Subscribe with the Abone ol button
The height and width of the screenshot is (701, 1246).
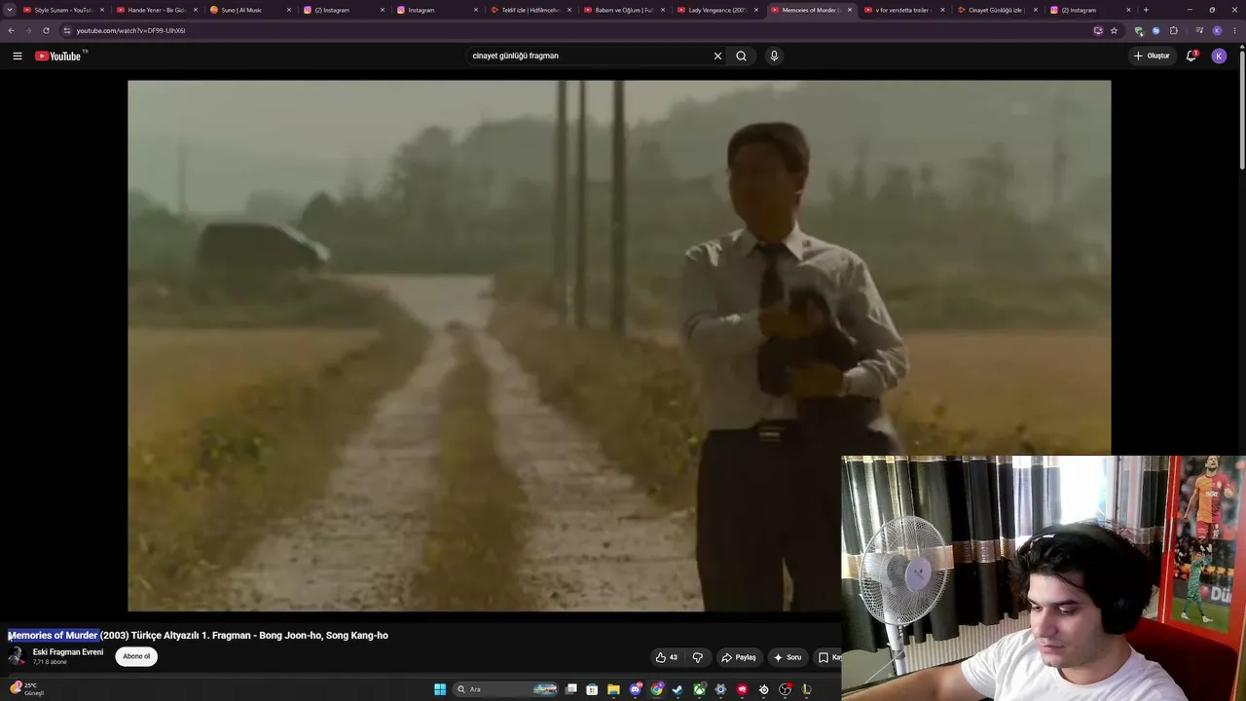136,656
